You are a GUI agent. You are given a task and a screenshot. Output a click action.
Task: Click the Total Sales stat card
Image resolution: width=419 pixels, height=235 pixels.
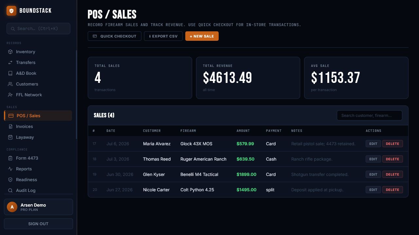click(140, 78)
